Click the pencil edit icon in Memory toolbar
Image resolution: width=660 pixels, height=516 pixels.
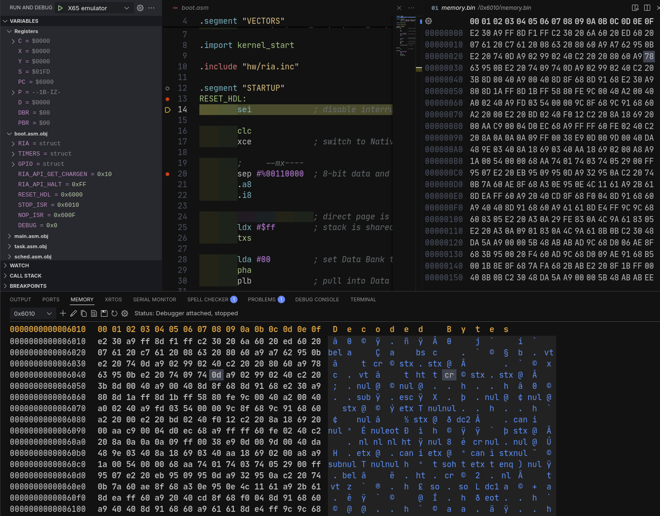click(x=74, y=313)
